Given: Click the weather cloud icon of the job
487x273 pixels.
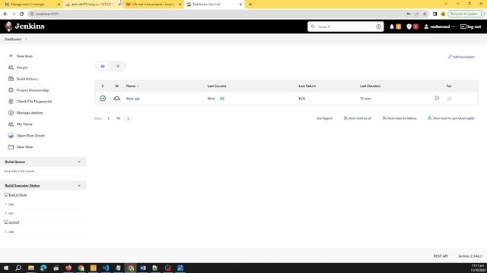Looking at the screenshot, I should [x=116, y=99].
